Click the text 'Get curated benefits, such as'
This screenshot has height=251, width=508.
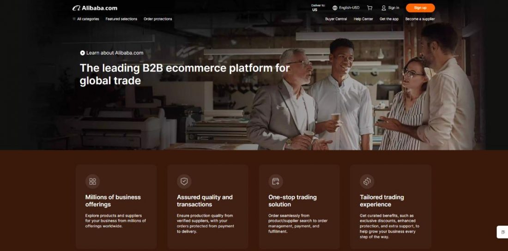(387, 215)
